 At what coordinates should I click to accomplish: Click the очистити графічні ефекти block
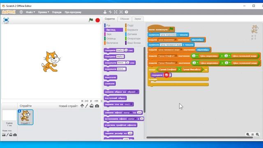point(120,125)
